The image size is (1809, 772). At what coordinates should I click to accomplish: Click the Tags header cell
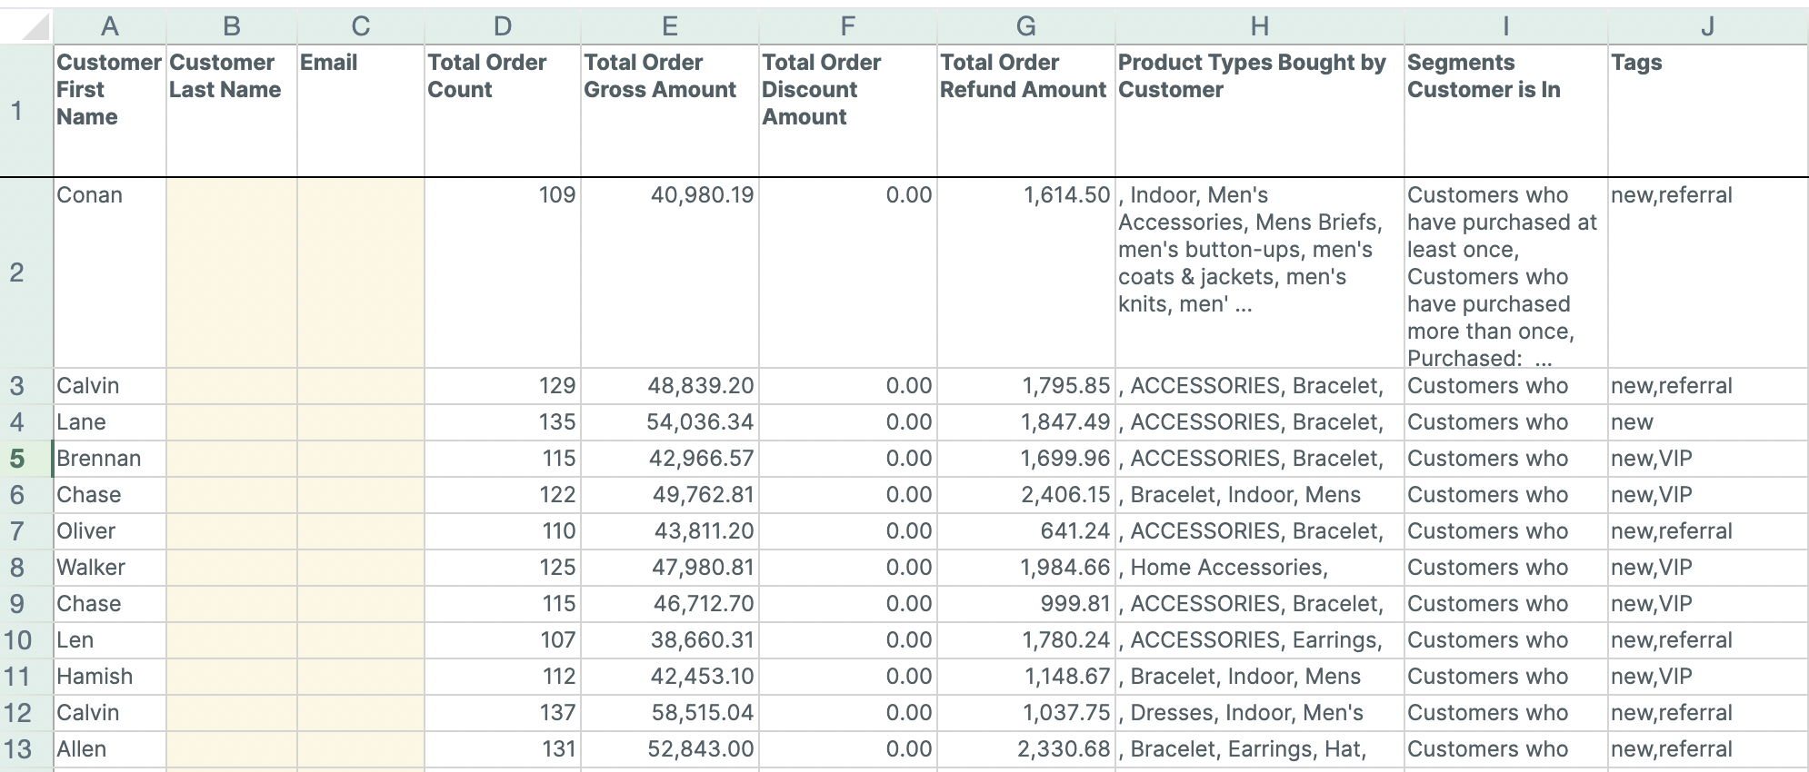pos(1707,110)
